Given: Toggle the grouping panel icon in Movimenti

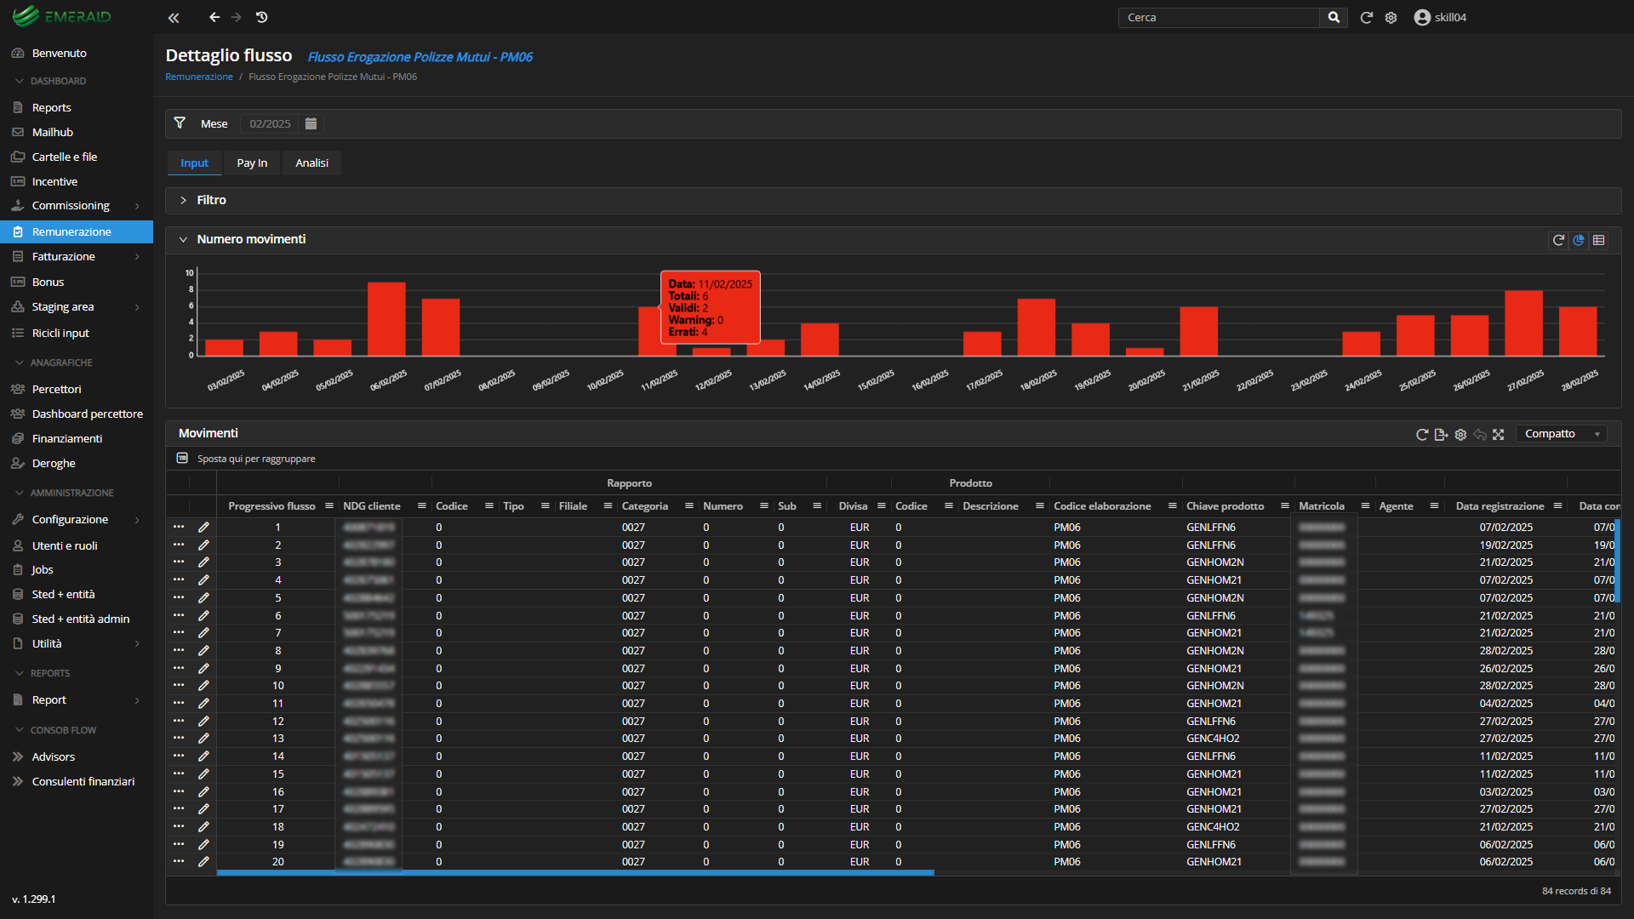Looking at the screenshot, I should coord(182,459).
